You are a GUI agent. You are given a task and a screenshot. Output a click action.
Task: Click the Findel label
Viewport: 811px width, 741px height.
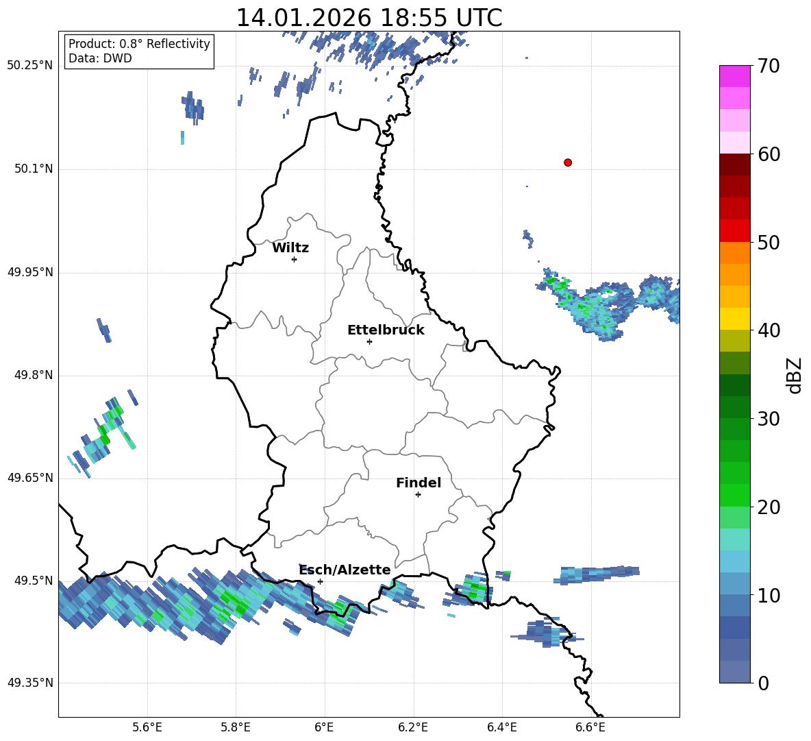tap(419, 483)
